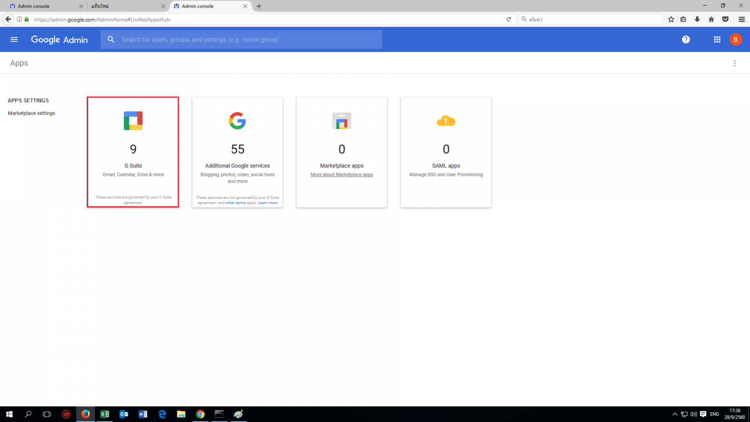Image resolution: width=750 pixels, height=422 pixels.
Task: Click the magnifier icon in the Admin search bar
Action: point(111,39)
